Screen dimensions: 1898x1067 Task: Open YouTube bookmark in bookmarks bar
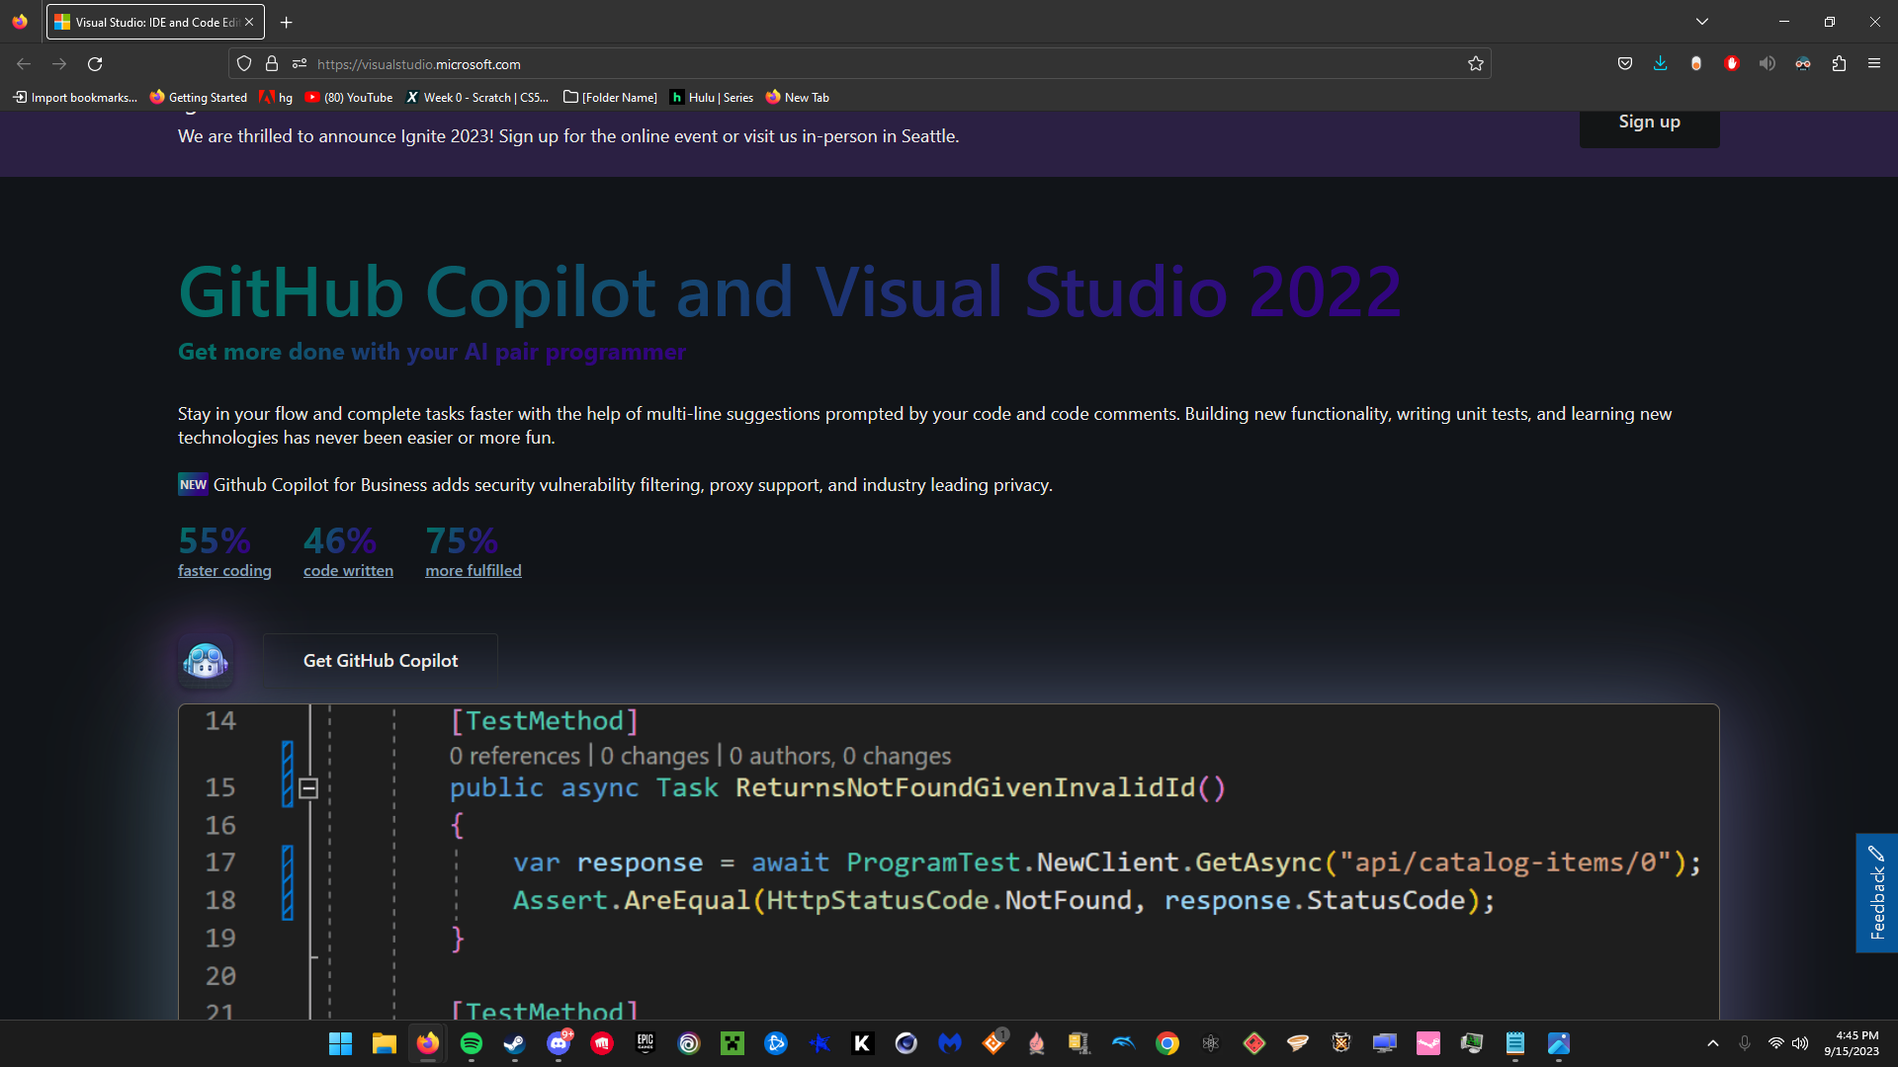pyautogui.click(x=349, y=97)
